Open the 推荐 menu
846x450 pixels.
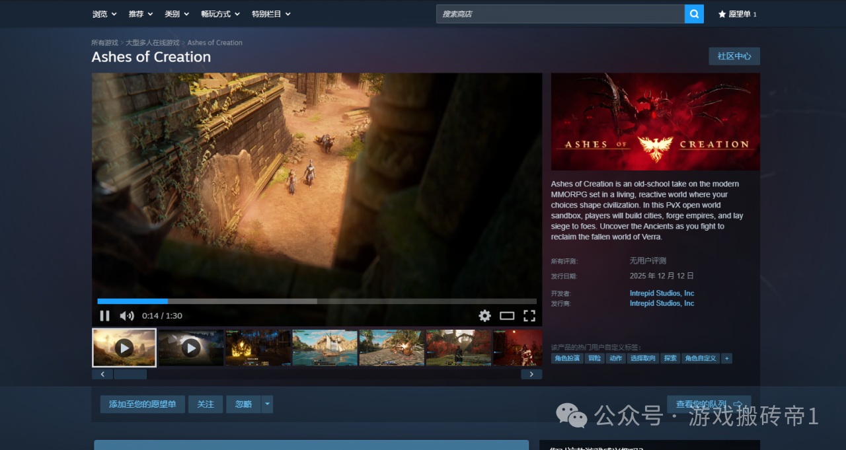tap(141, 14)
